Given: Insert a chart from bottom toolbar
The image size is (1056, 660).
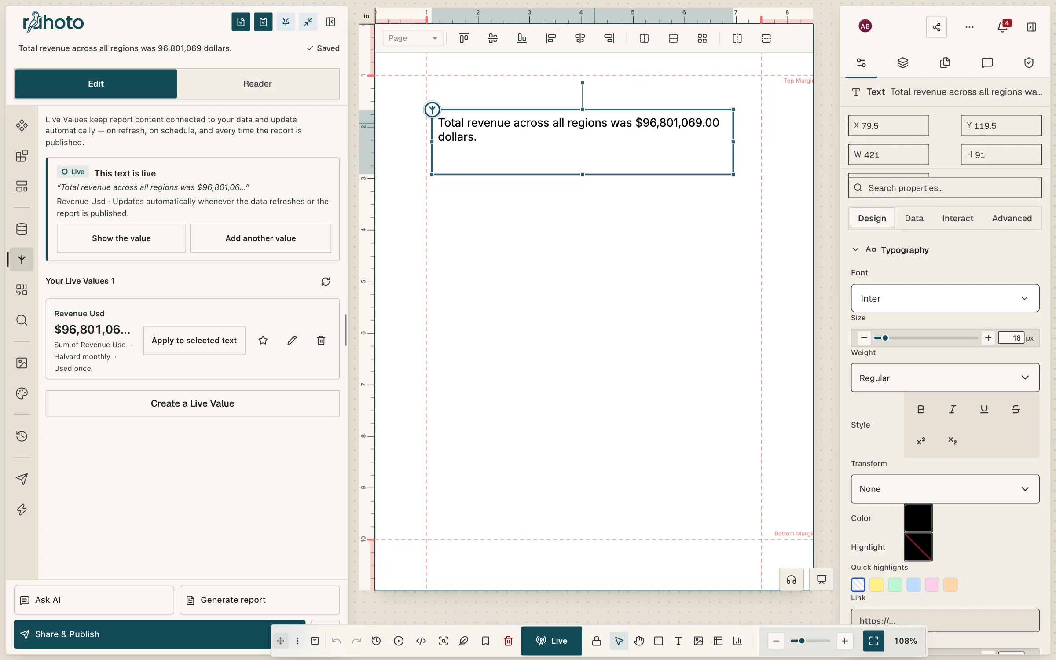Looking at the screenshot, I should tap(738, 641).
